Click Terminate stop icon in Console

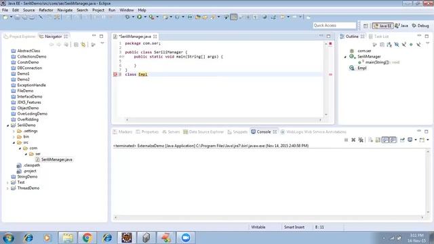pyautogui.click(x=346, y=140)
